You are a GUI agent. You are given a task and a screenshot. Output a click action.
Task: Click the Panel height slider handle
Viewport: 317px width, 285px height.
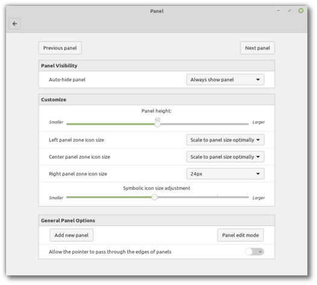(157, 124)
